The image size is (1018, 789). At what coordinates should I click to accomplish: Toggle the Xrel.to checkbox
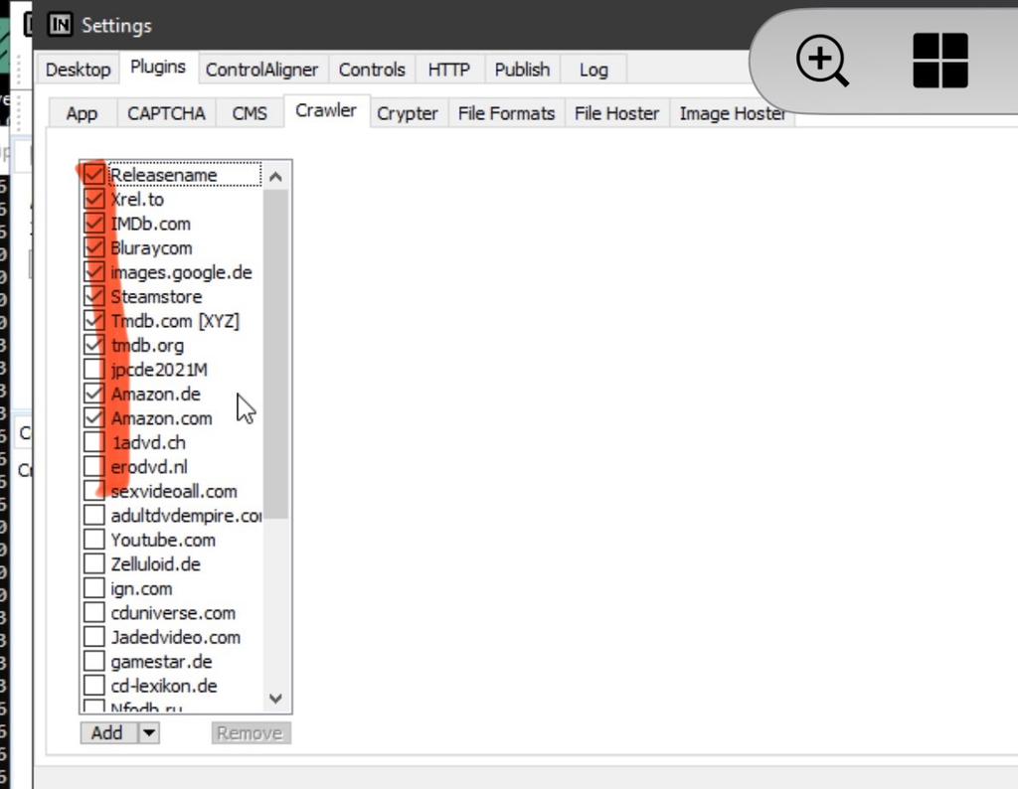pos(94,199)
